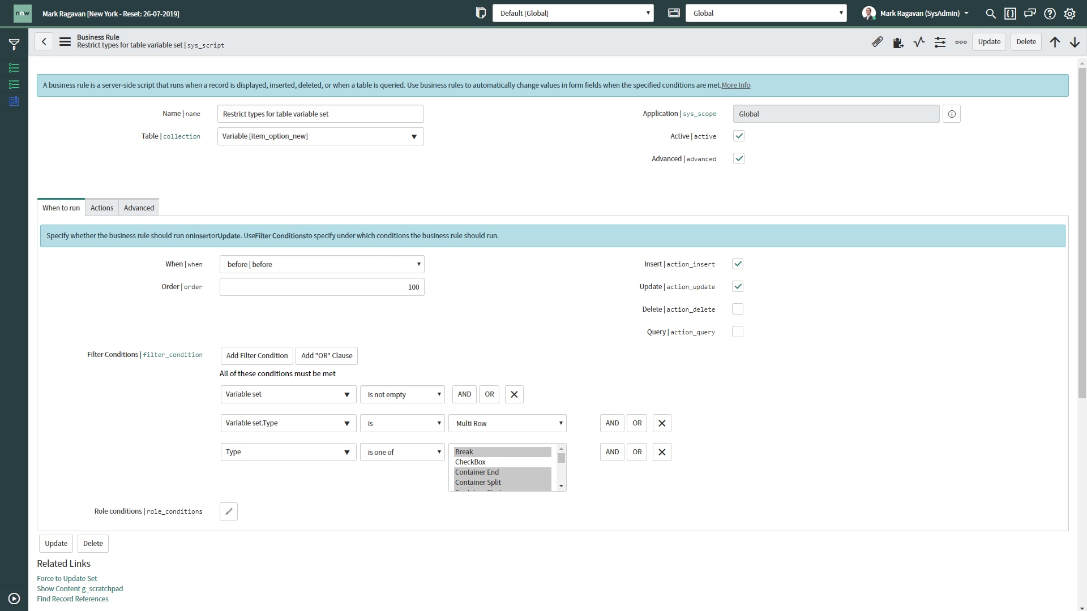1087x611 pixels.
Task: Click the personalize form template icon
Action: point(898,42)
